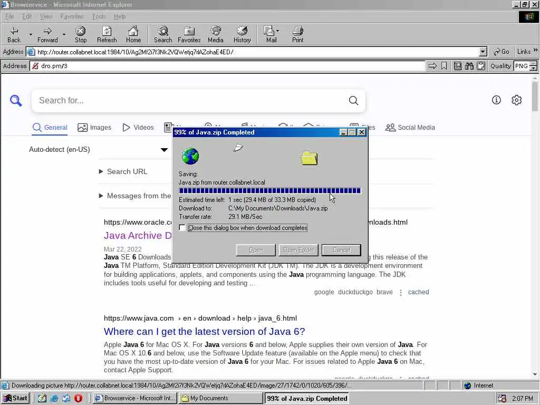
Task: Open the info icon on search page
Action: pyautogui.click(x=496, y=100)
